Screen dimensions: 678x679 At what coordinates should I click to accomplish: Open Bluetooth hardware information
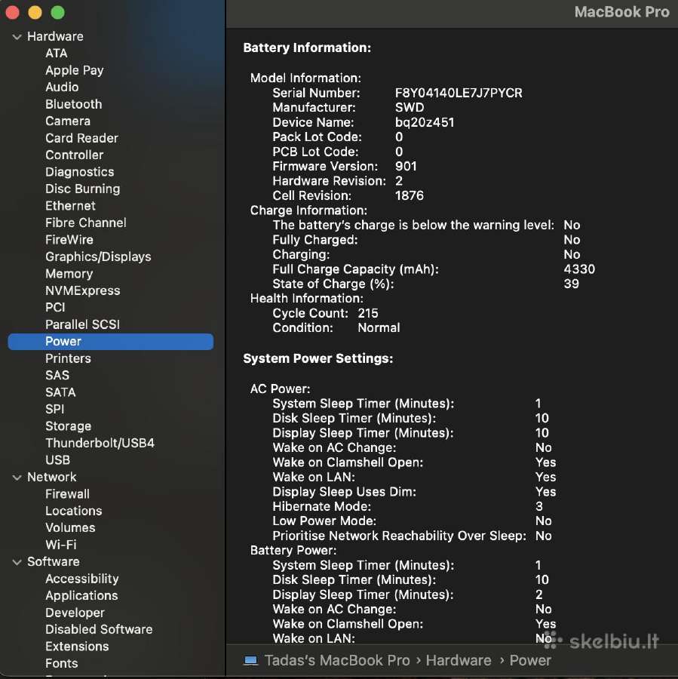click(x=74, y=104)
